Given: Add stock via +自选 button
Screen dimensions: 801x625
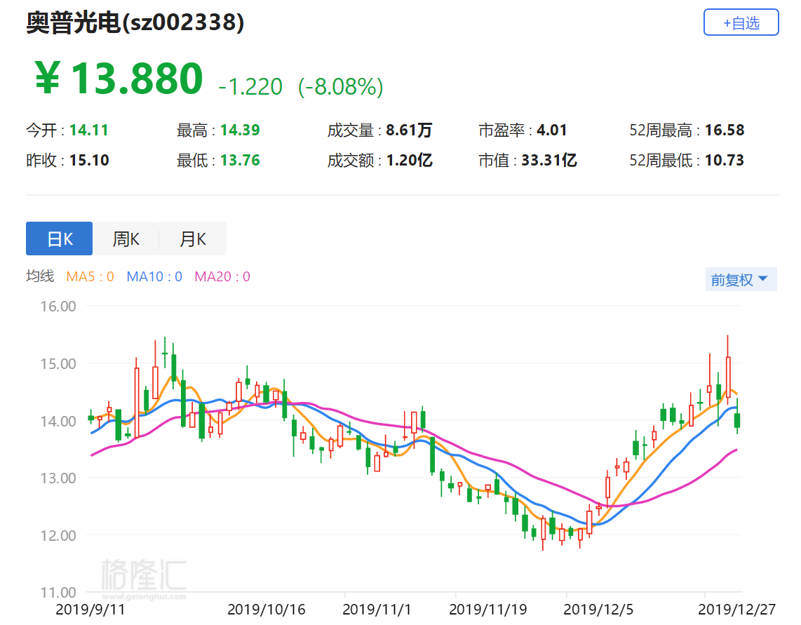Looking at the screenshot, I should click(x=741, y=22).
